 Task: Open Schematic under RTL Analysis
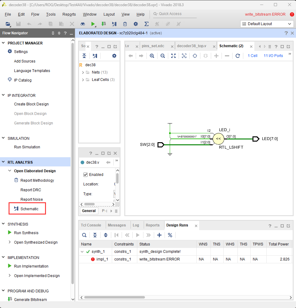pyautogui.click(x=29, y=209)
